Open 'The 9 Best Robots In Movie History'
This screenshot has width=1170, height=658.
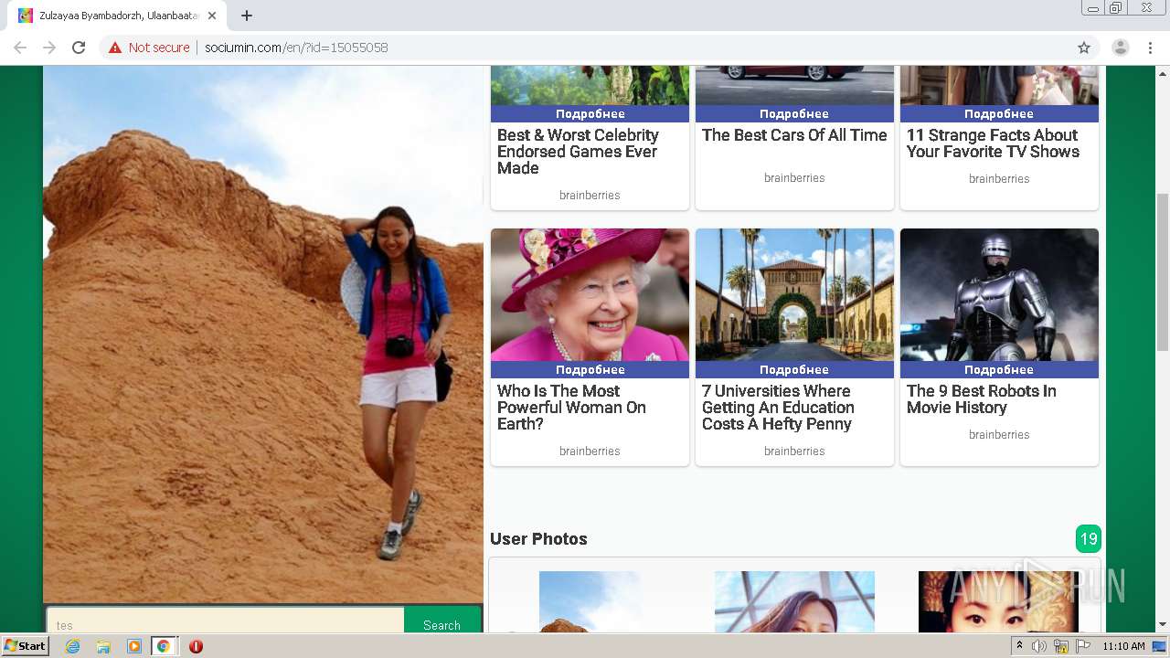981,399
